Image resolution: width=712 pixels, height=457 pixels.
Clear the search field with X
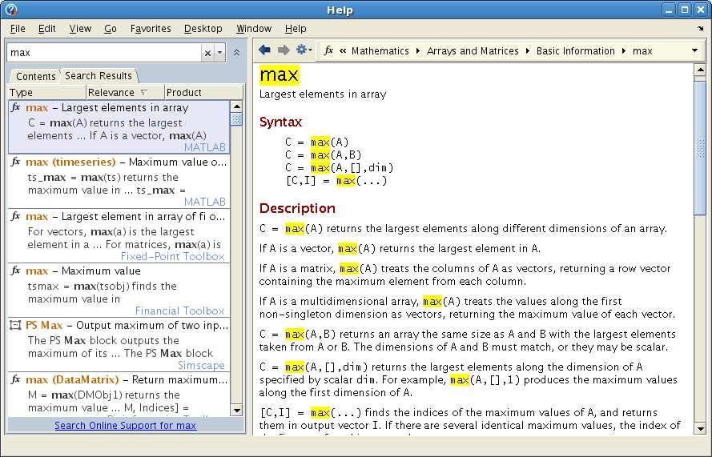(x=207, y=53)
